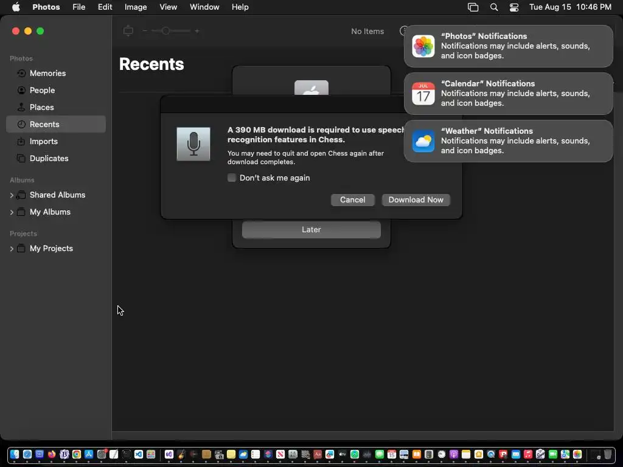This screenshot has width=623, height=467.
Task: Open Reminders from the Dock
Action: point(256,454)
